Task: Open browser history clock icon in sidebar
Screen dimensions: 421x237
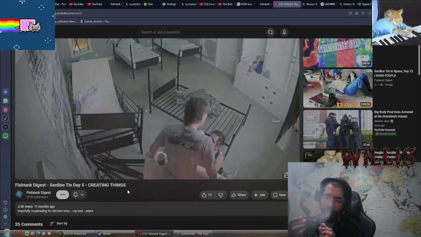Action: point(5,210)
